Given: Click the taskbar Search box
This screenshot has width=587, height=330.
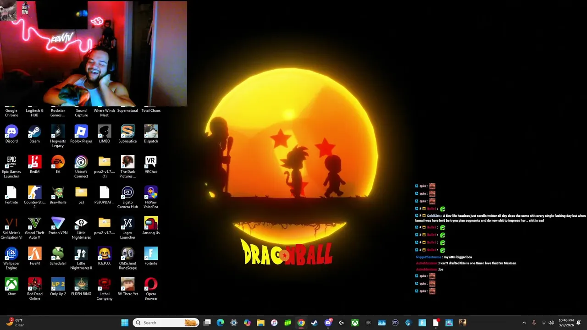Looking at the screenshot, I should point(165,323).
